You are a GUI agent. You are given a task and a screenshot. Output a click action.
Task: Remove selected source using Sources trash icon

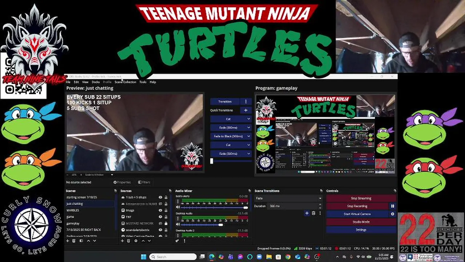tap(129, 241)
